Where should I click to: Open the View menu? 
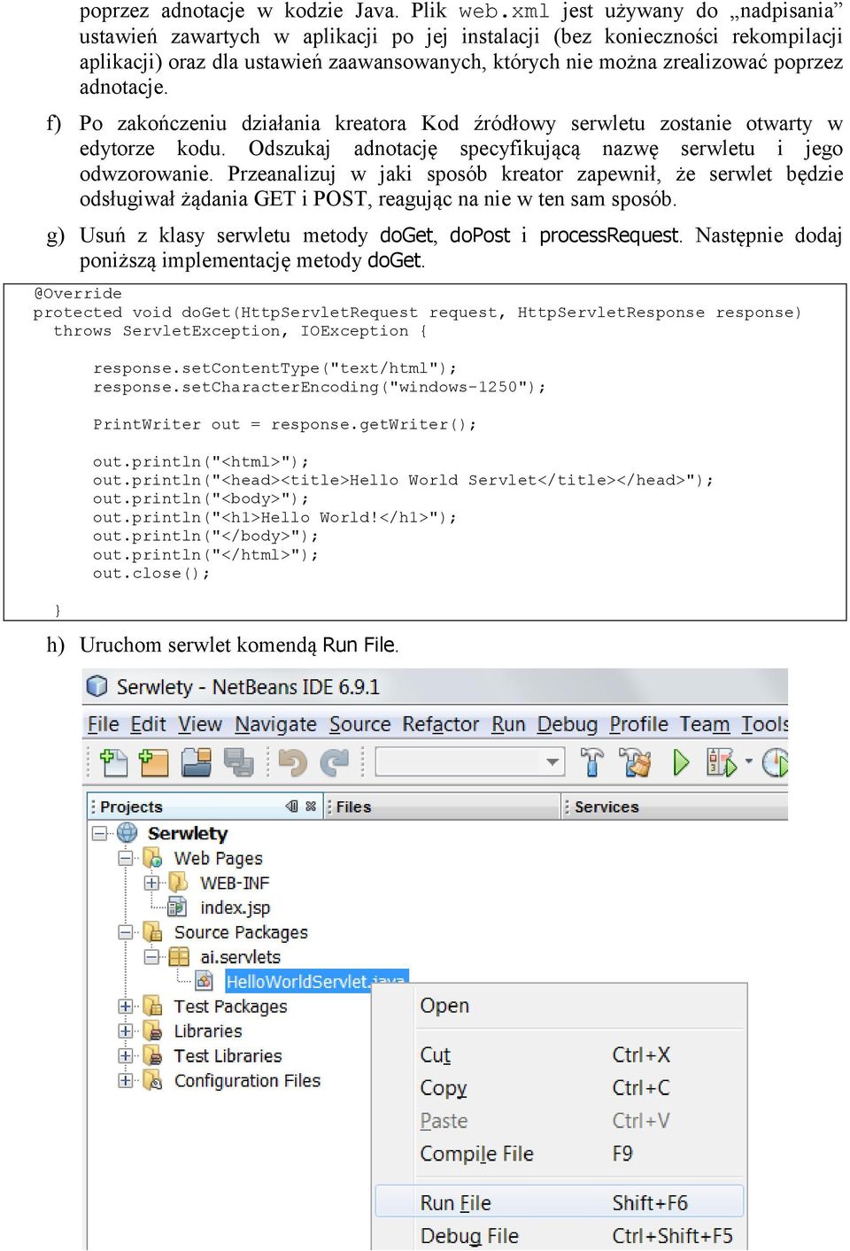(200, 723)
